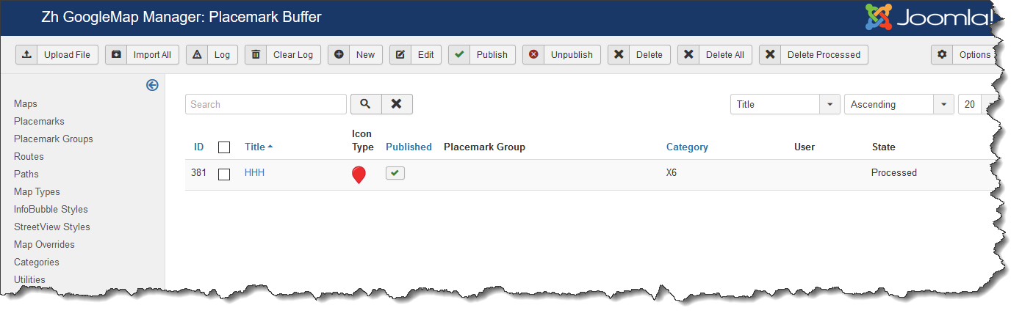Image resolution: width=1022 pixels, height=316 pixels.
Task: Open InfoBubble Styles in the sidebar
Action: click(x=51, y=209)
